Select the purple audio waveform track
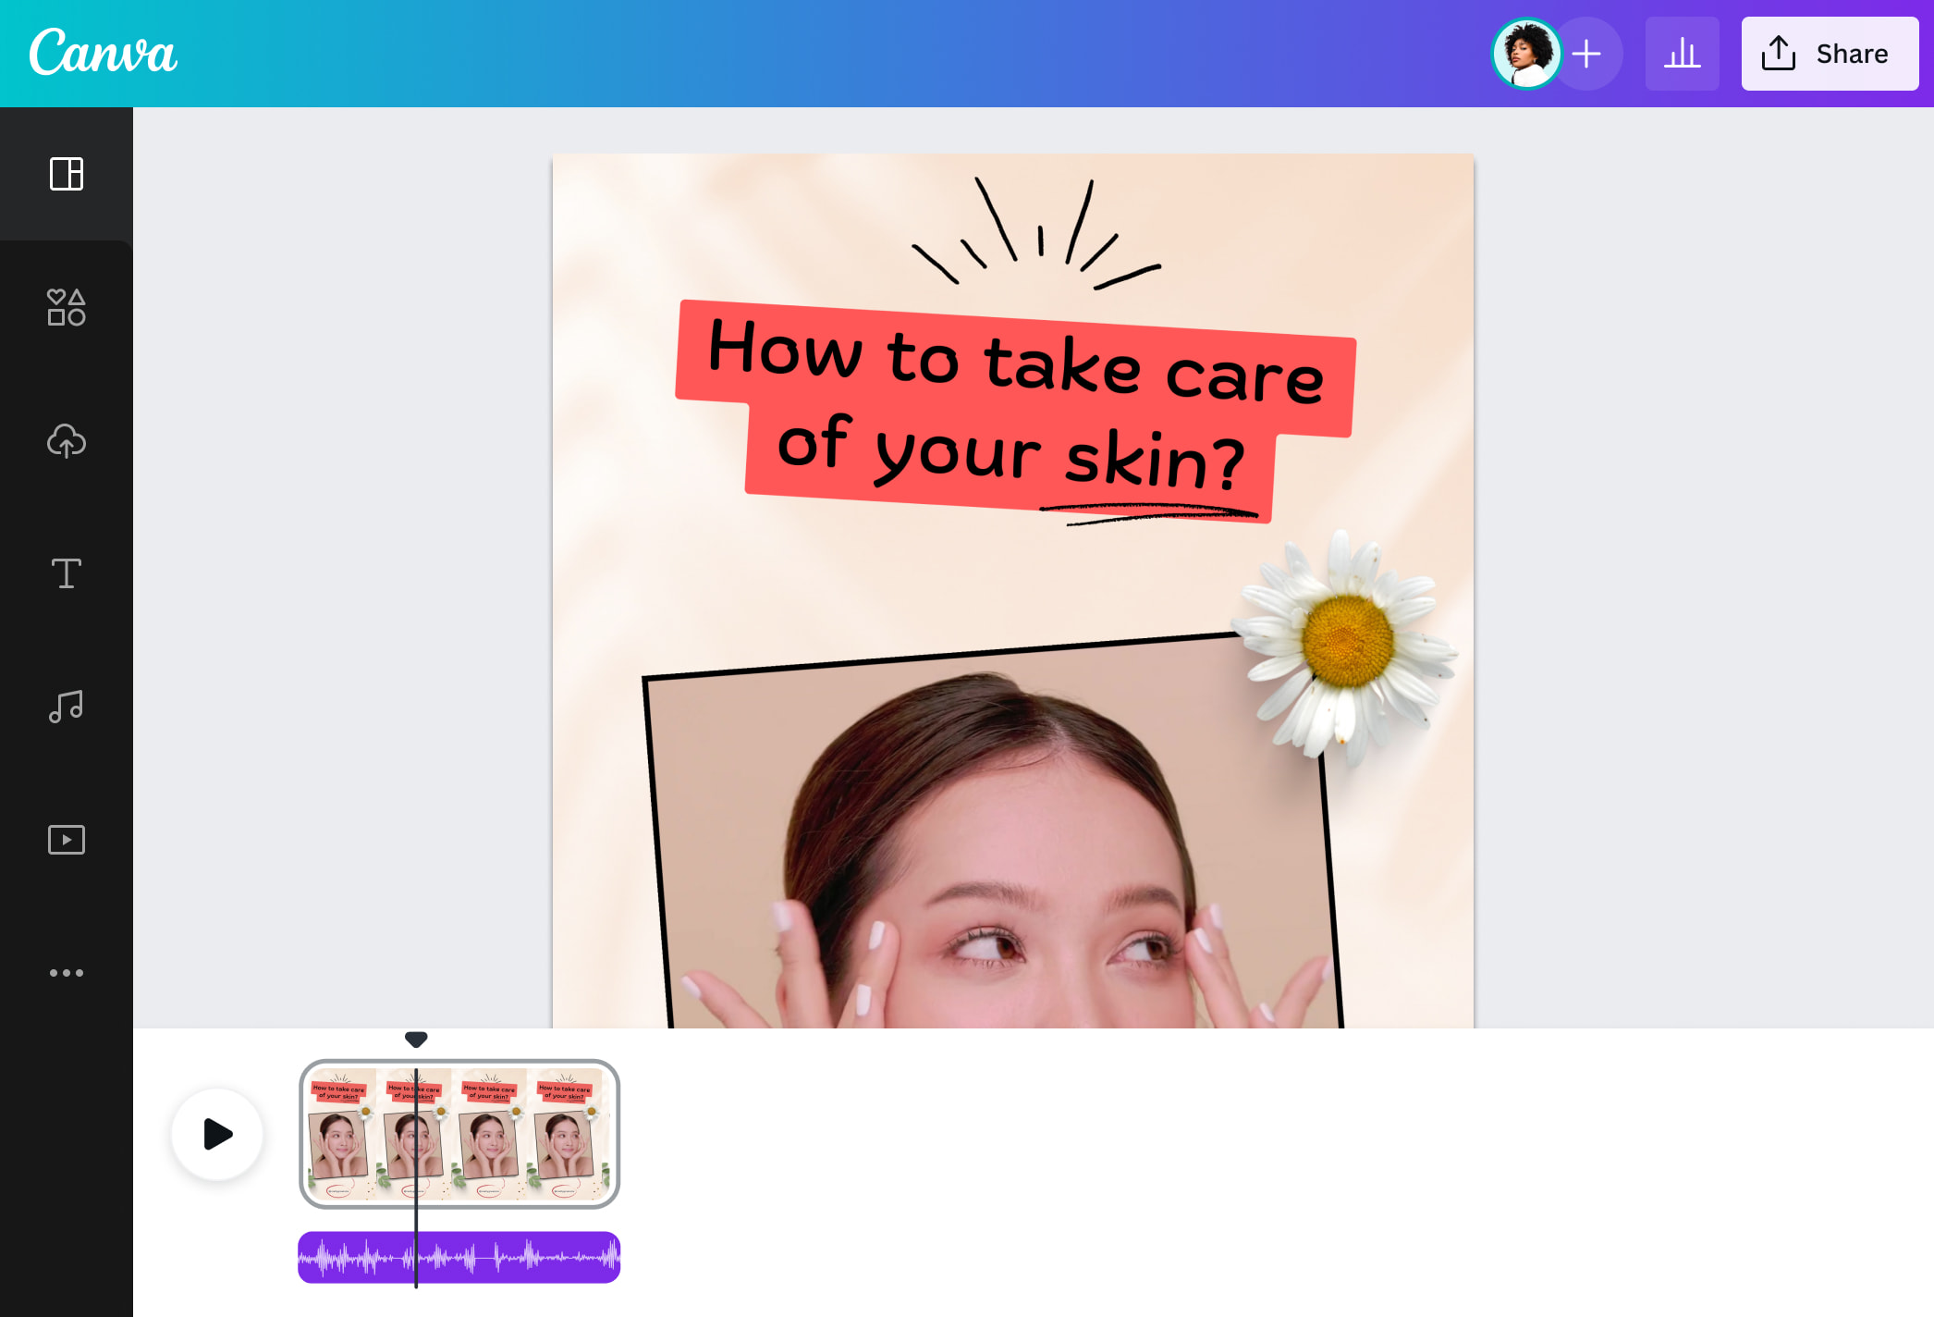The width and height of the screenshot is (1934, 1317). click(518, 1257)
